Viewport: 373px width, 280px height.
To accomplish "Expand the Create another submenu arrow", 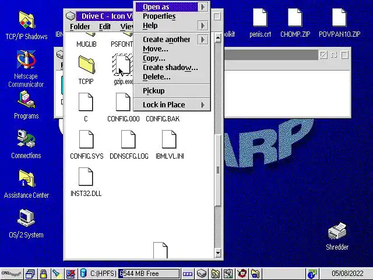I will [203, 40].
